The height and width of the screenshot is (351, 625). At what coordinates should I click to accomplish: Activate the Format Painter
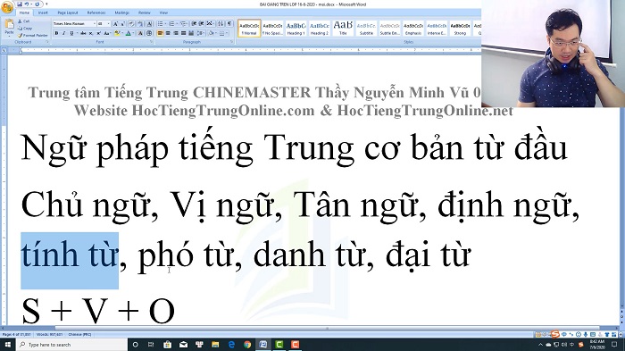[33, 36]
